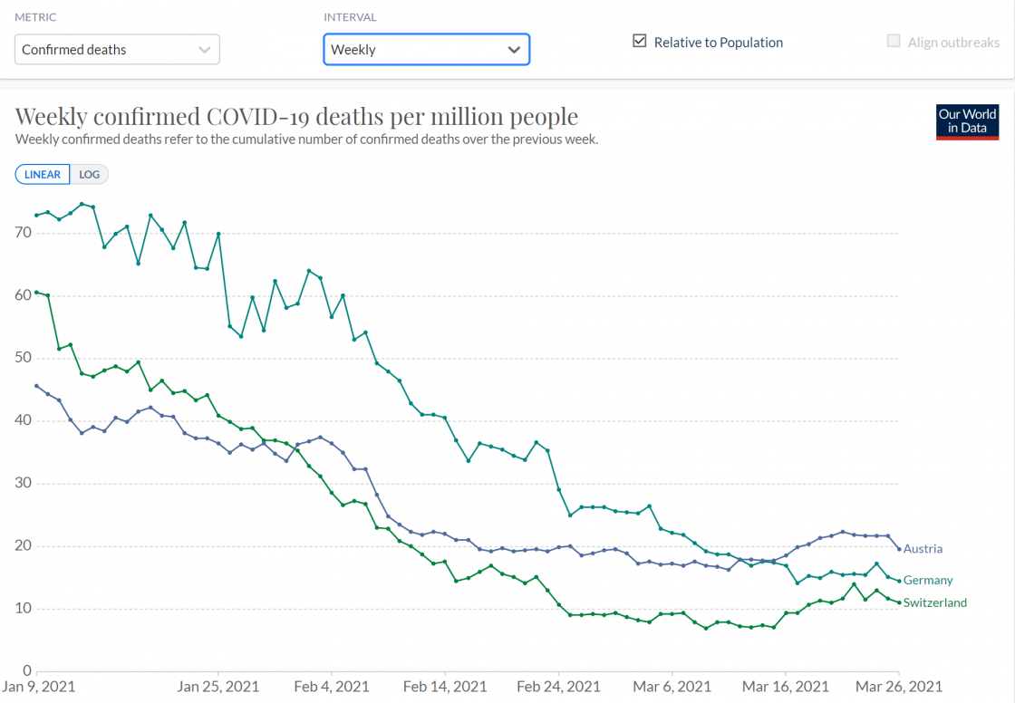
Task: Uncheck the Relative to Population checkbox
Action: coord(640,42)
